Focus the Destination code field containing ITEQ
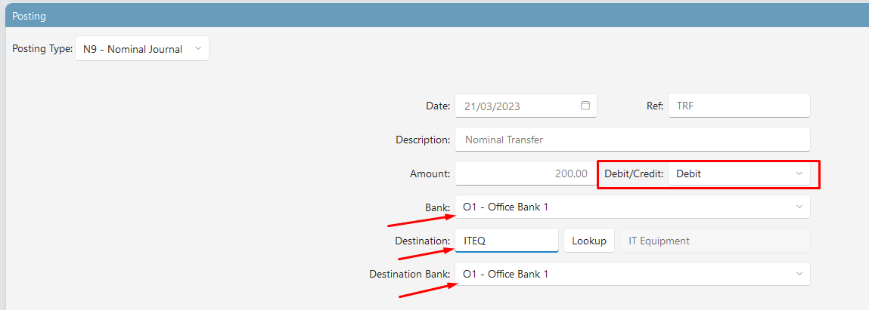 click(x=507, y=241)
